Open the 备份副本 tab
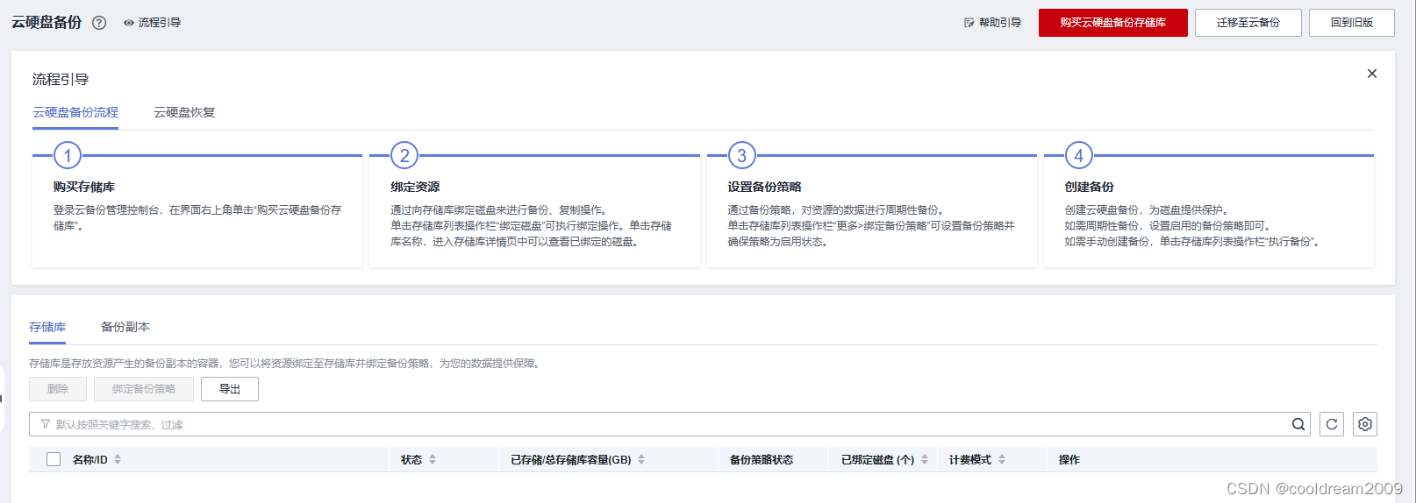Image resolution: width=1416 pixels, height=503 pixels. [x=125, y=327]
